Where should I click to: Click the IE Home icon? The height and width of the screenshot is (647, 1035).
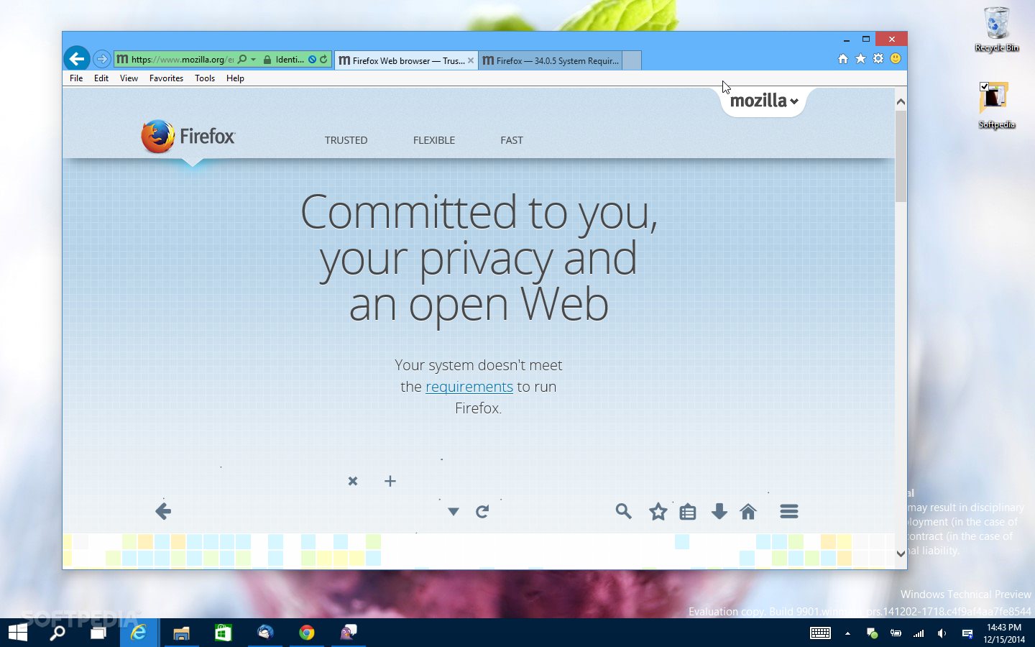843,59
